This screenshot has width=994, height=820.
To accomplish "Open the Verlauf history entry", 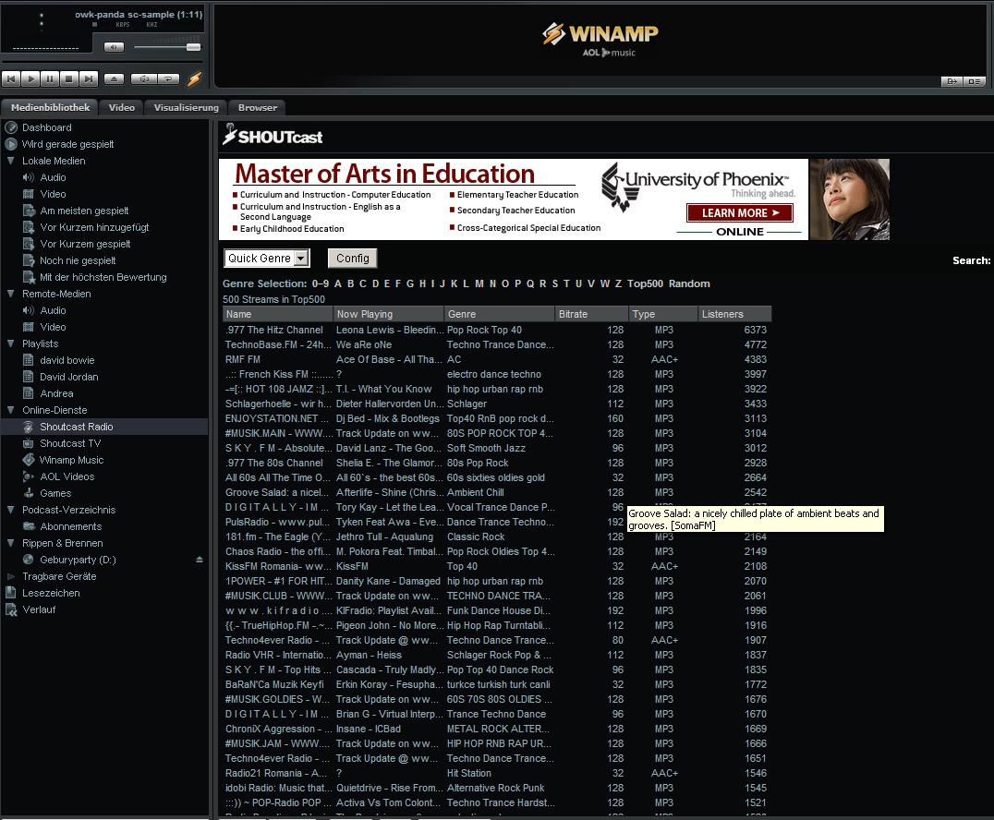I will [39, 609].
